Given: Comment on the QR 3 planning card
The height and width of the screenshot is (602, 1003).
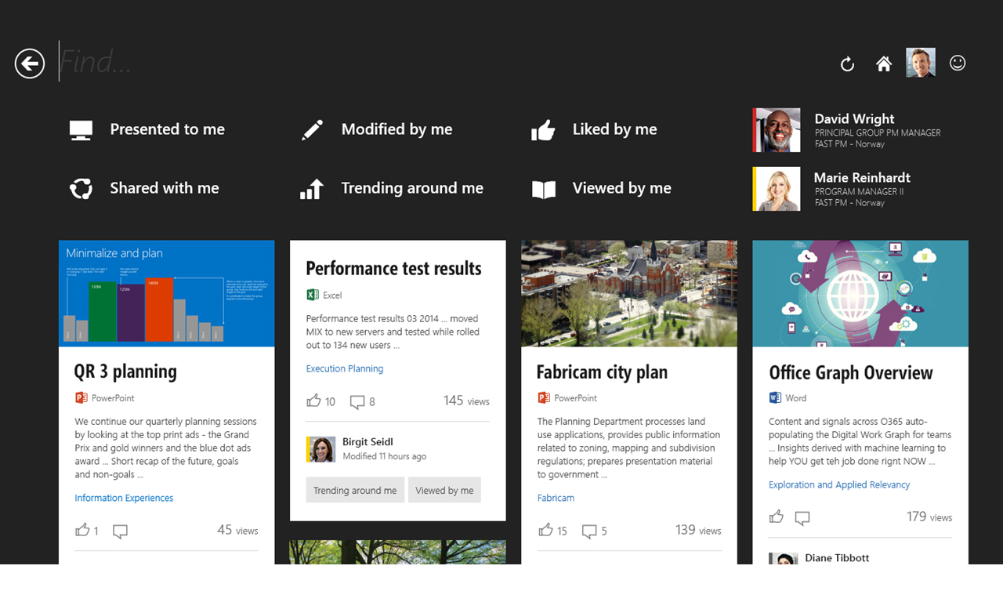Looking at the screenshot, I should pos(120,531).
